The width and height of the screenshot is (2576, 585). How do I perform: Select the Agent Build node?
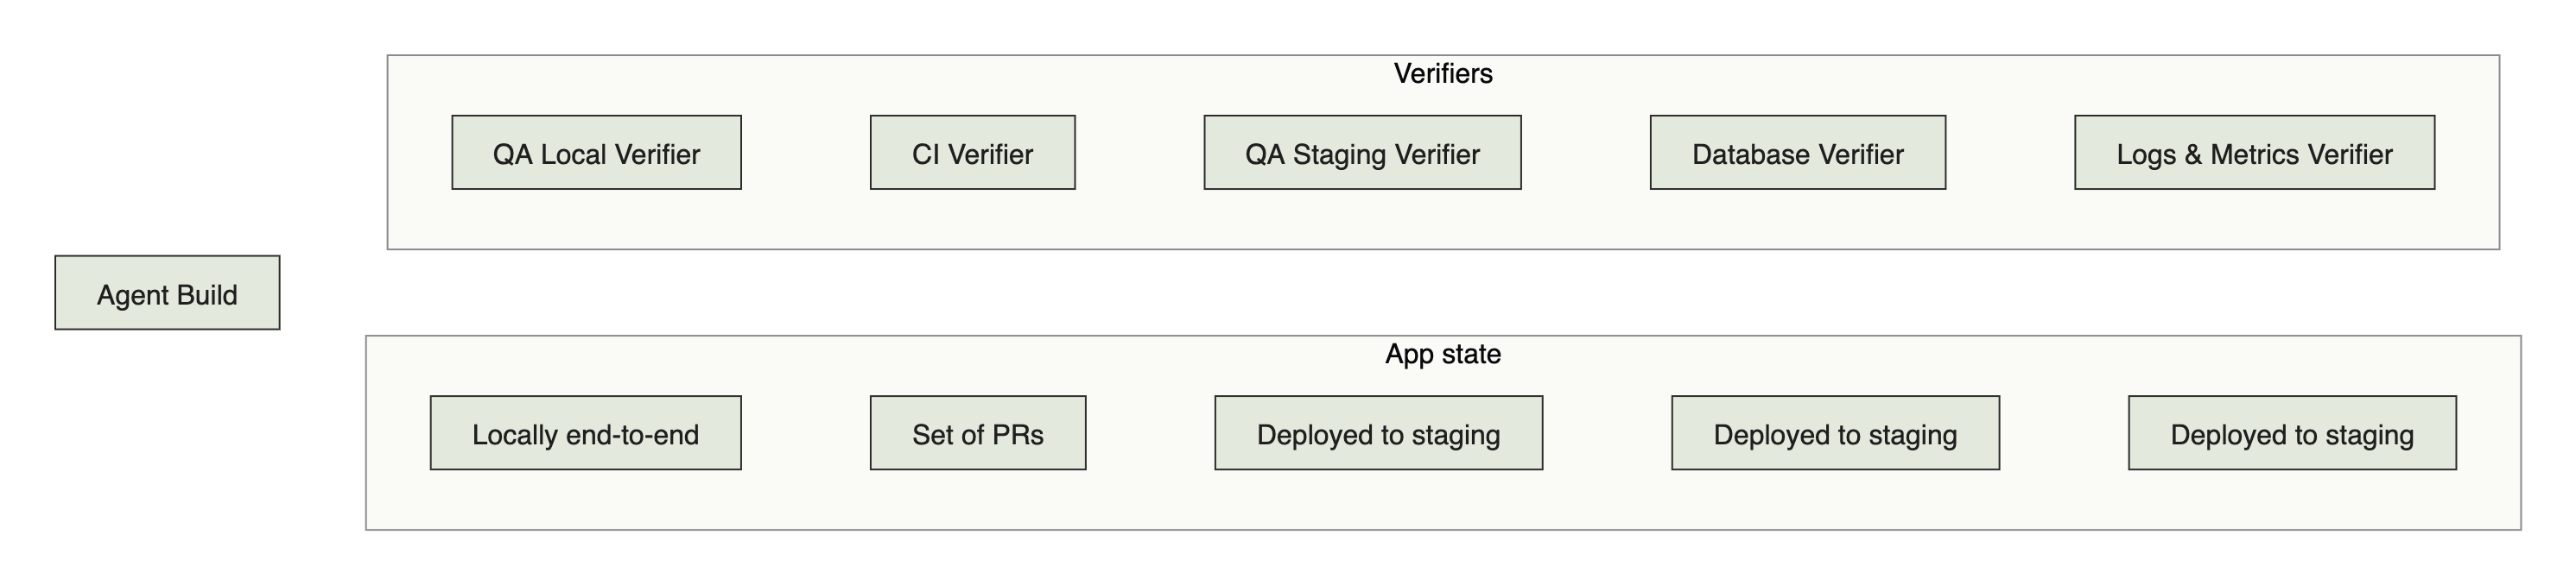point(167,292)
